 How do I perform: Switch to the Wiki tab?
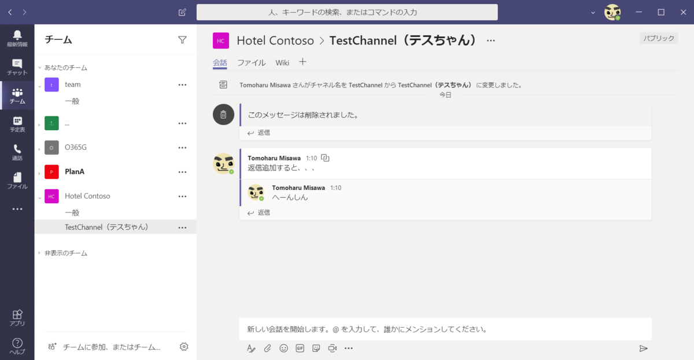[x=282, y=63]
